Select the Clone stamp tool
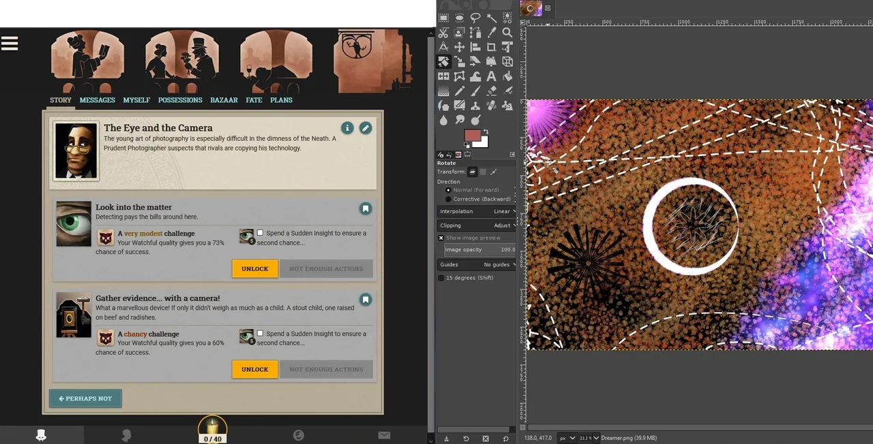This screenshot has height=444, width=873. [475, 106]
